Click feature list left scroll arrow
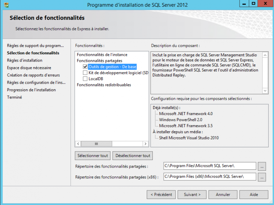The image size is (274, 205). 78,144
